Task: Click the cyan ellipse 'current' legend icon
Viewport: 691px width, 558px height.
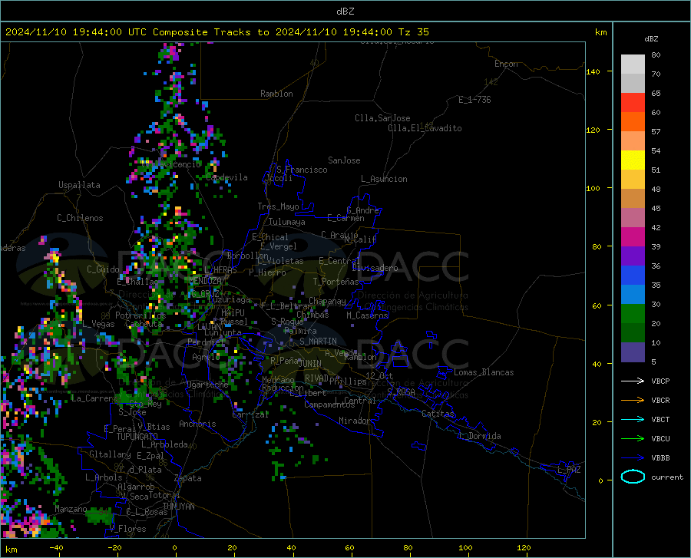Action: tap(633, 477)
